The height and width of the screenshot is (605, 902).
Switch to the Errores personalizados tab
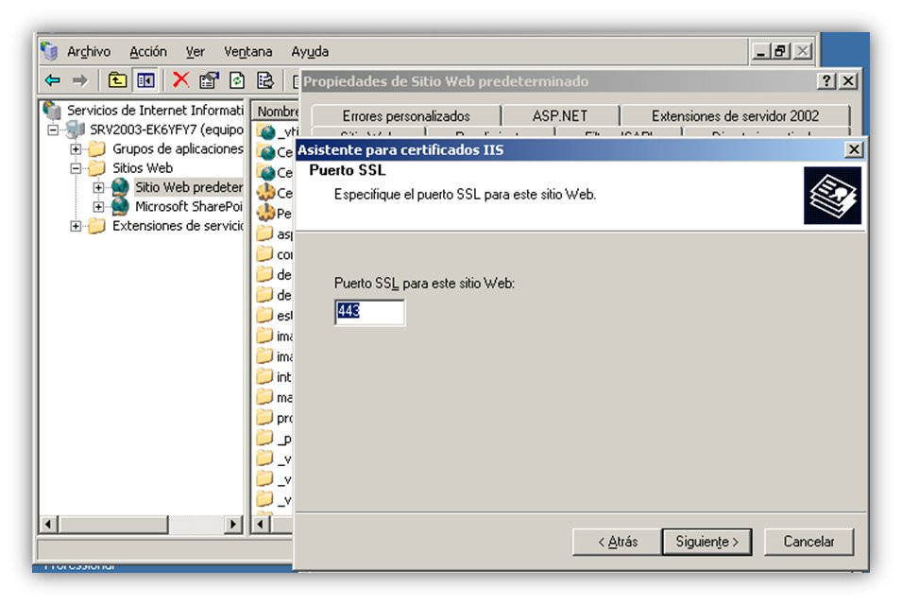point(406,115)
